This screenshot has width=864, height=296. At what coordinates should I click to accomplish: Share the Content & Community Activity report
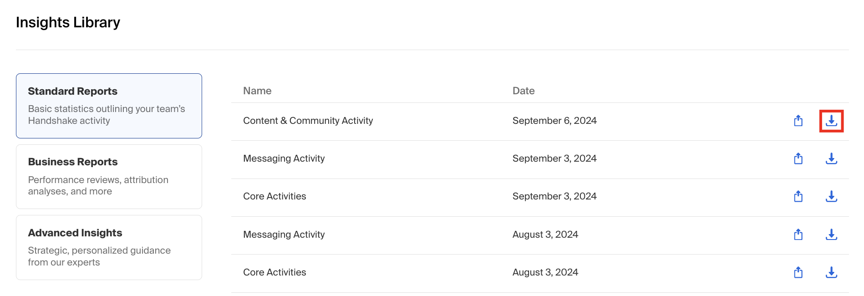798,121
